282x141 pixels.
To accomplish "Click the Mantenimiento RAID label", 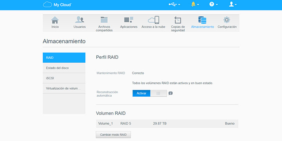I will point(111,73).
